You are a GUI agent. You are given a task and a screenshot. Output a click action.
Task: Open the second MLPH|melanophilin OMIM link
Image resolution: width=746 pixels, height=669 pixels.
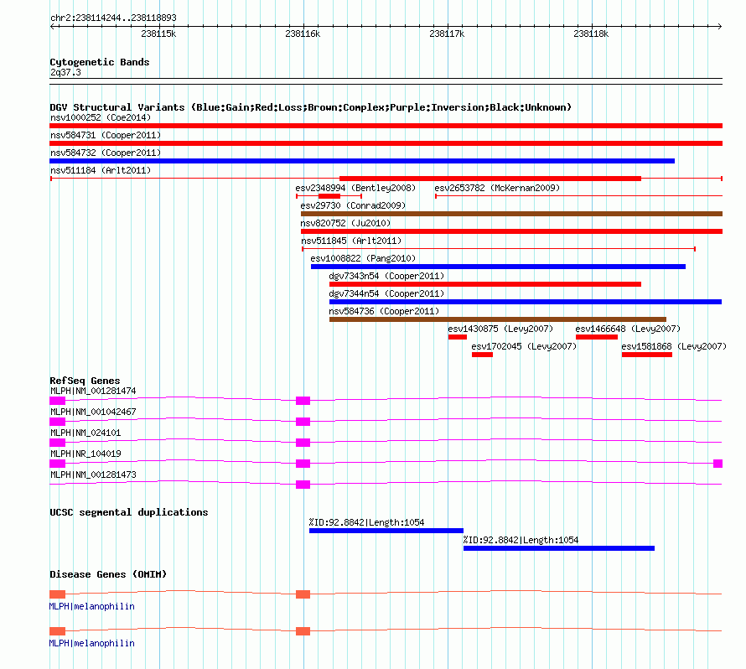[x=92, y=643]
